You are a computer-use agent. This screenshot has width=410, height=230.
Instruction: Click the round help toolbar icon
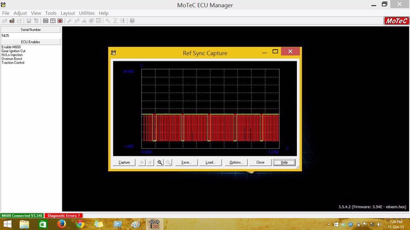pyautogui.click(x=132, y=21)
